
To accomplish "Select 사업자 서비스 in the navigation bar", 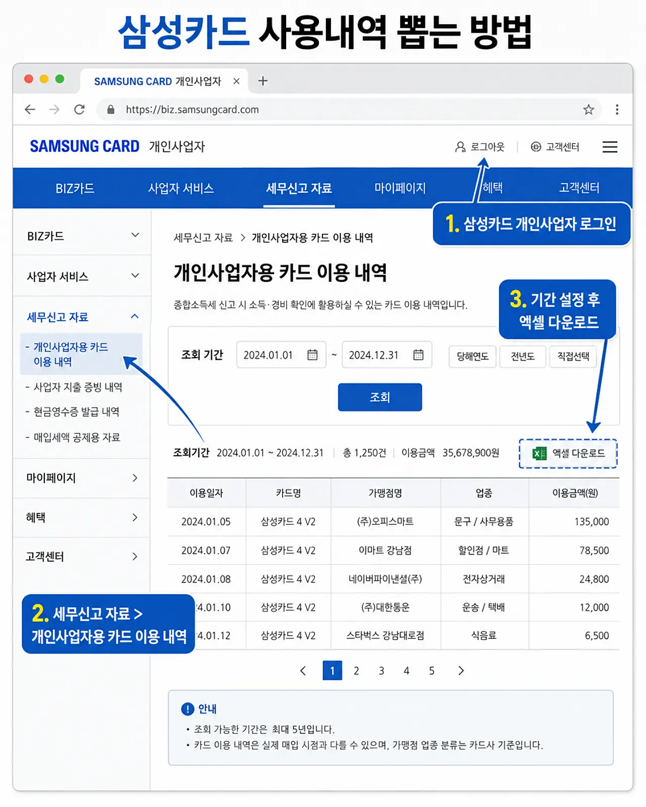I will tap(181, 188).
